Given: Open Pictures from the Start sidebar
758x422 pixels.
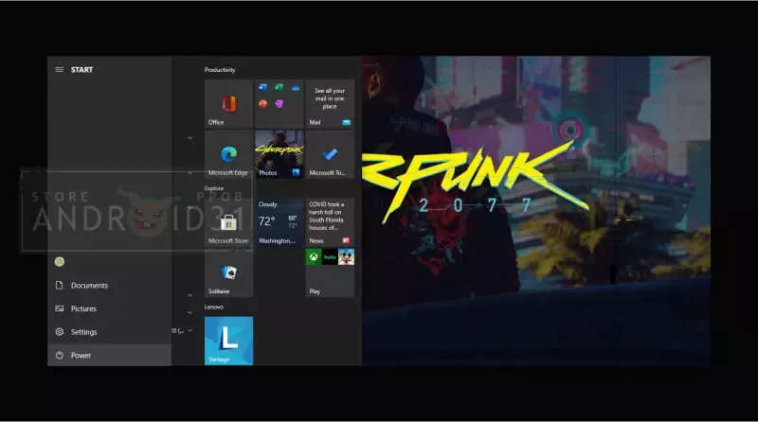Looking at the screenshot, I should click(x=109, y=308).
